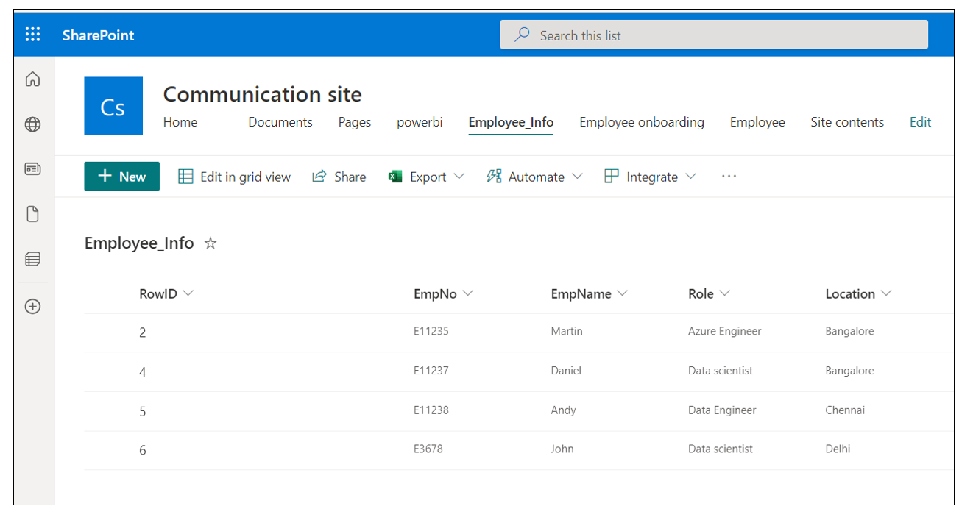The height and width of the screenshot is (509, 973).
Task: Click EmpNo cell E3678
Action: (x=428, y=449)
